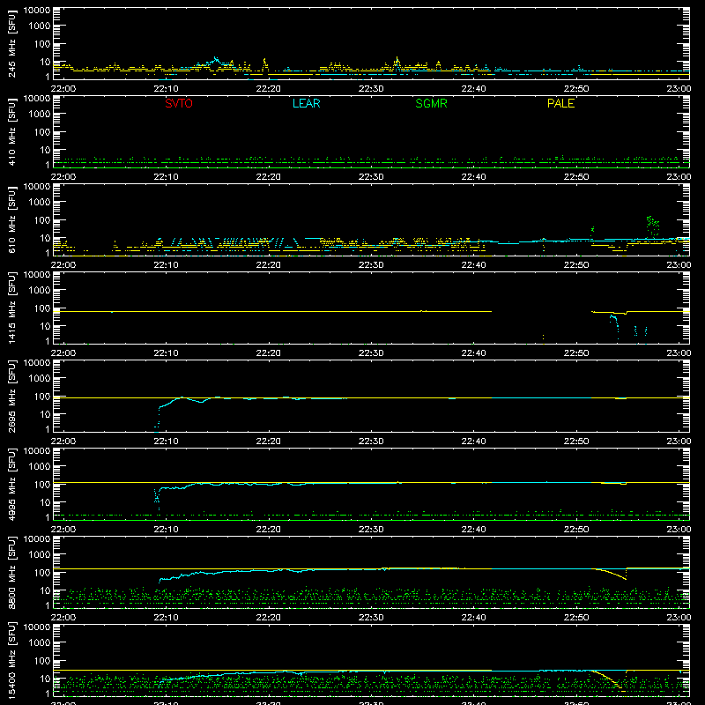Click the 10000 y-axis label of the 15400 MHz panel
The width and height of the screenshot is (705, 705).
[37, 627]
